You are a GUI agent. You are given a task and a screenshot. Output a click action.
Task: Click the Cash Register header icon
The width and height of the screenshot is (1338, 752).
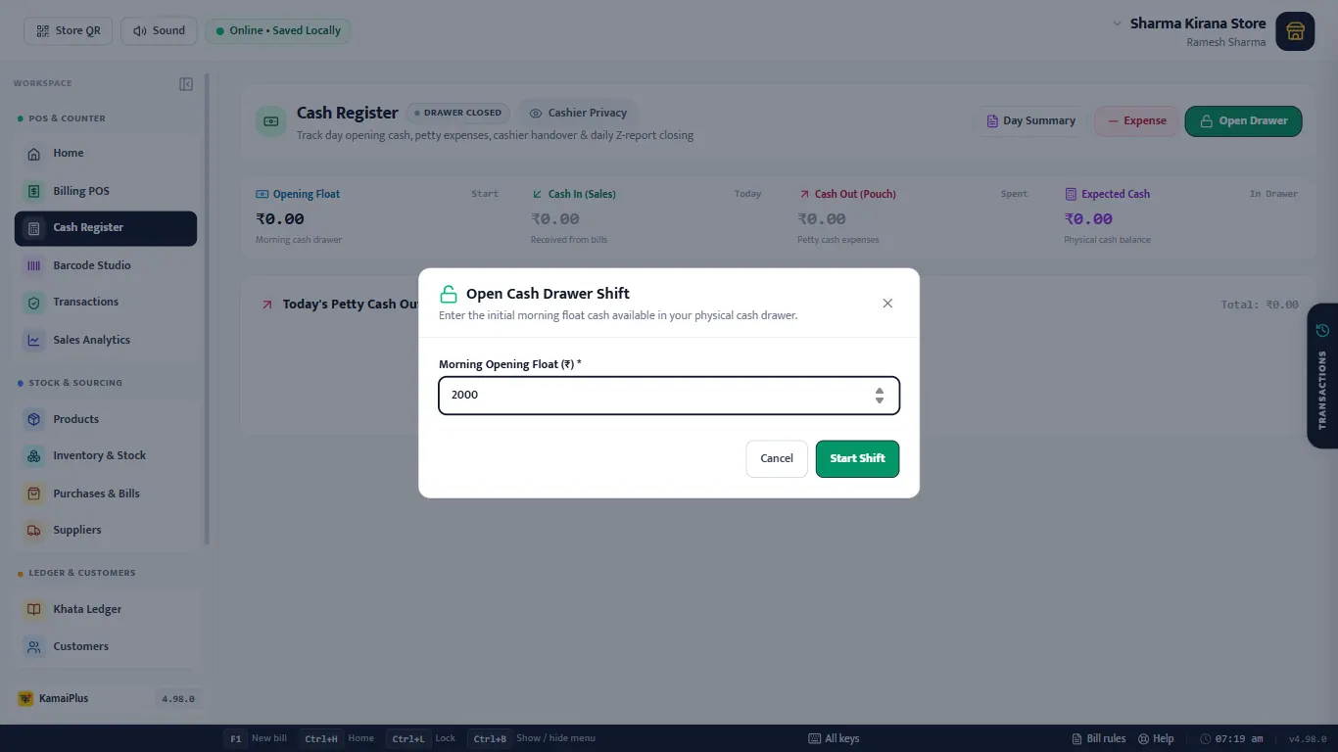271,121
